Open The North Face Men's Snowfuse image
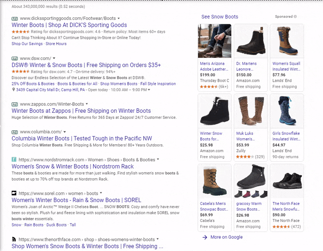 (x=287, y=181)
